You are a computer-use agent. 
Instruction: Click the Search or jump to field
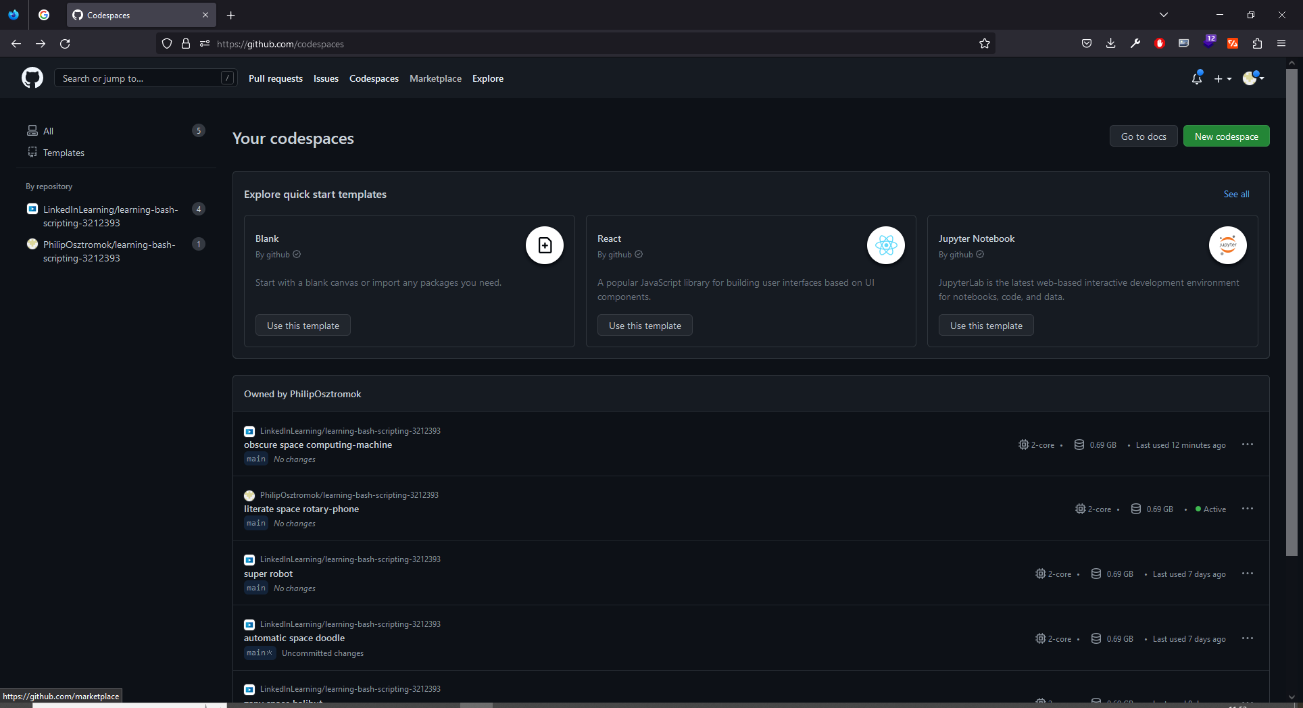145,78
